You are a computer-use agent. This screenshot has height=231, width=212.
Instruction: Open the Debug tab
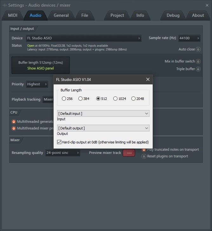(173, 16)
